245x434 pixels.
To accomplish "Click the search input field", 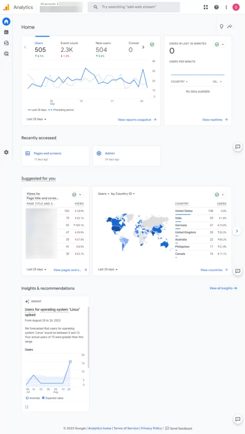I will tap(134, 7).
